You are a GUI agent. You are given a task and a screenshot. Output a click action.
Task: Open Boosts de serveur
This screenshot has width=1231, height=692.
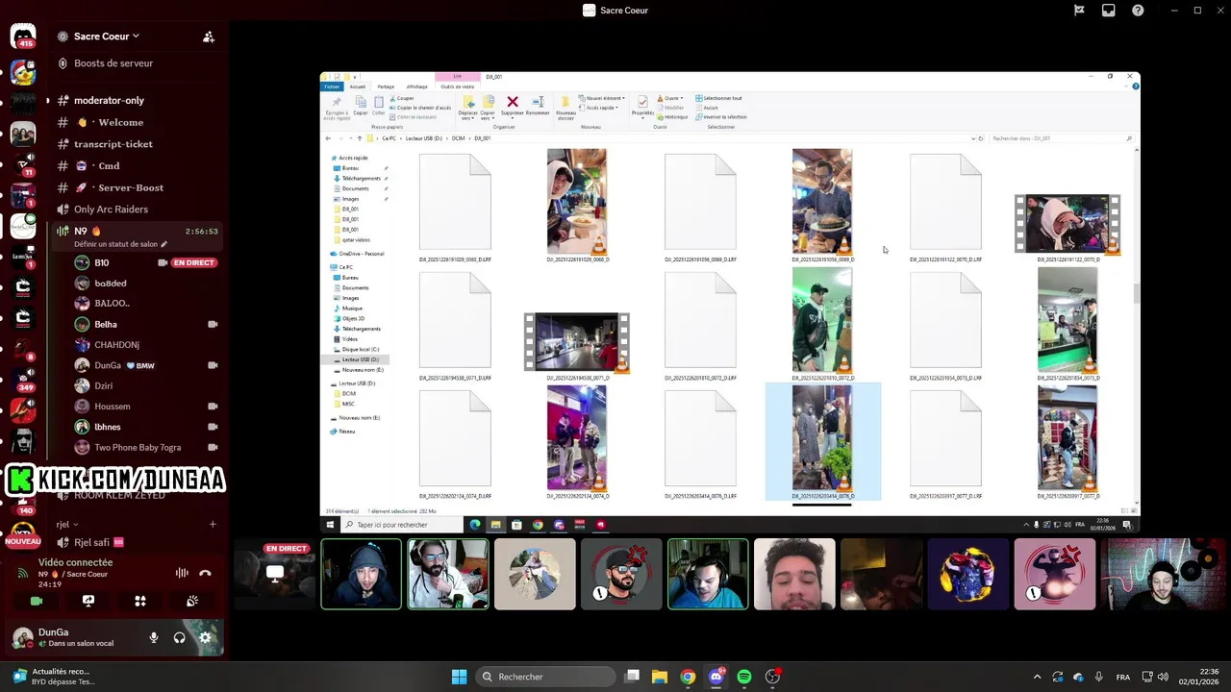pos(113,63)
